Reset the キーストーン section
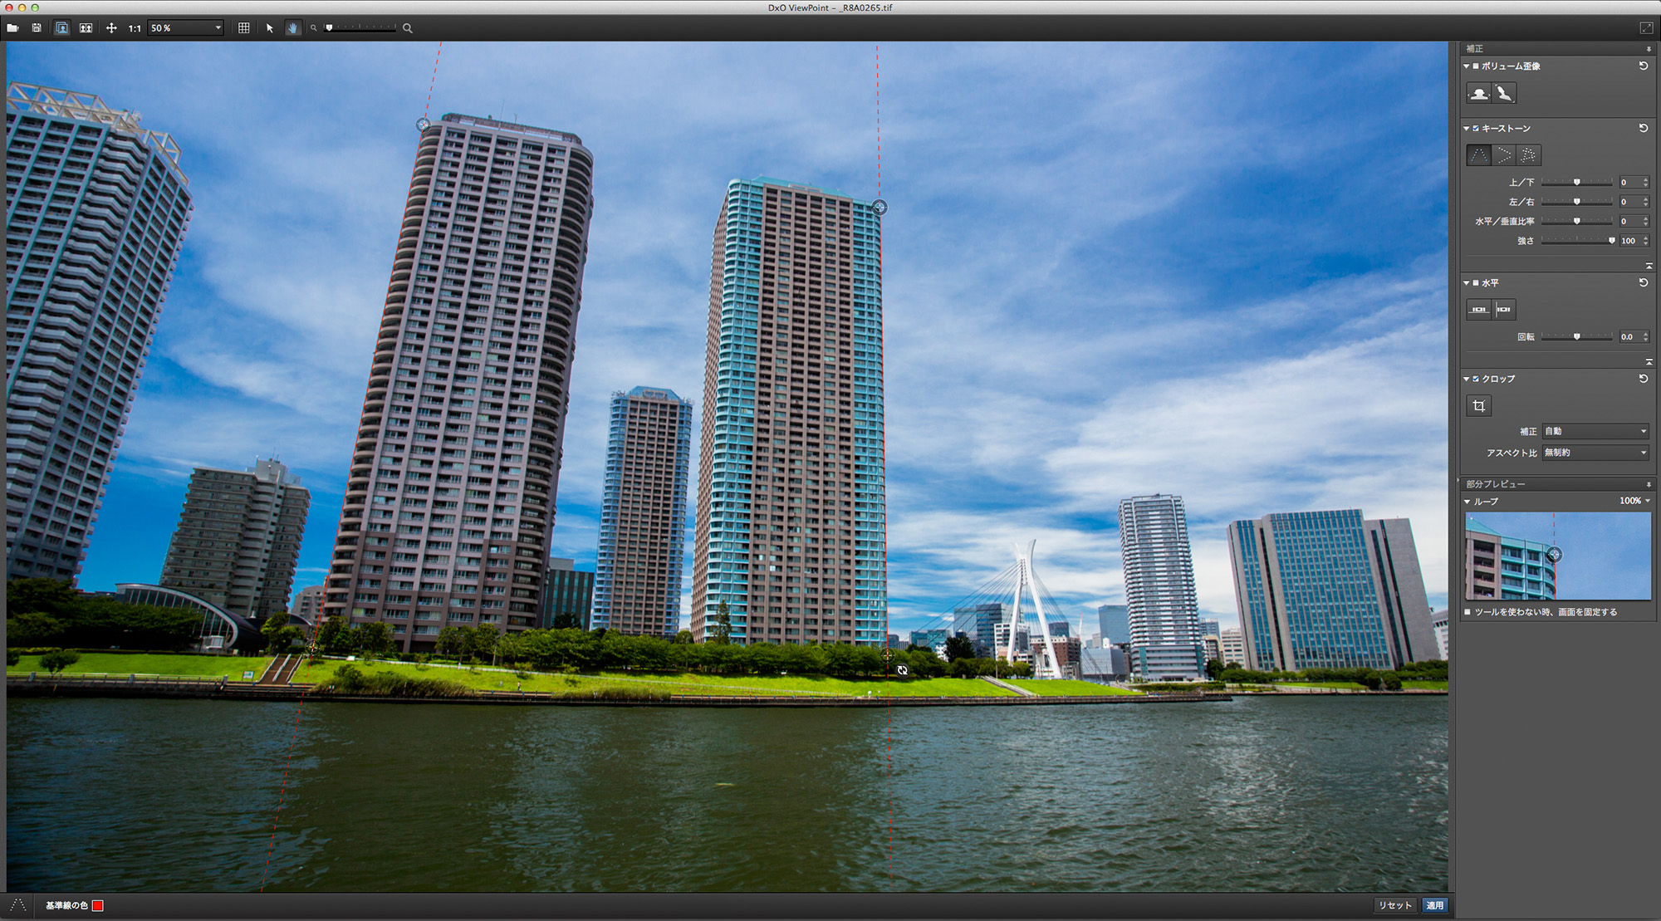Viewport: 1661px width, 921px height. coord(1643,128)
